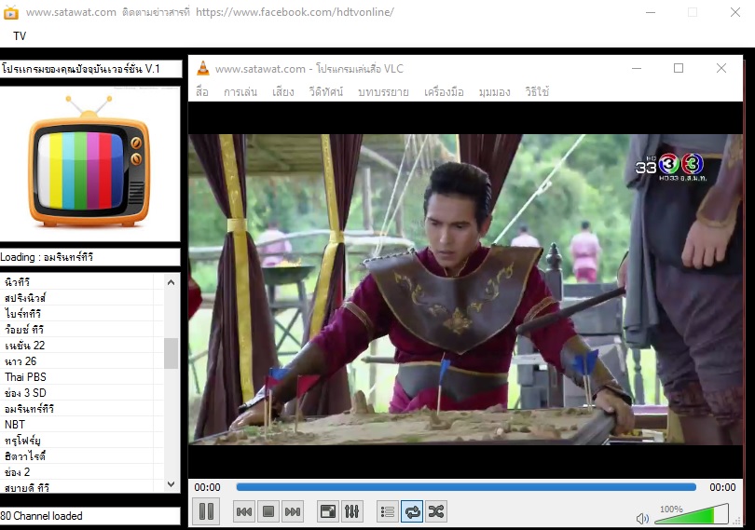Skip to next media item

coord(293,511)
